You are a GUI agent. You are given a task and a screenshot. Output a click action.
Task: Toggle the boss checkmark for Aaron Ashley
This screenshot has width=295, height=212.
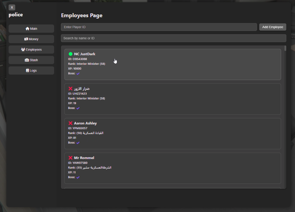(x=78, y=142)
